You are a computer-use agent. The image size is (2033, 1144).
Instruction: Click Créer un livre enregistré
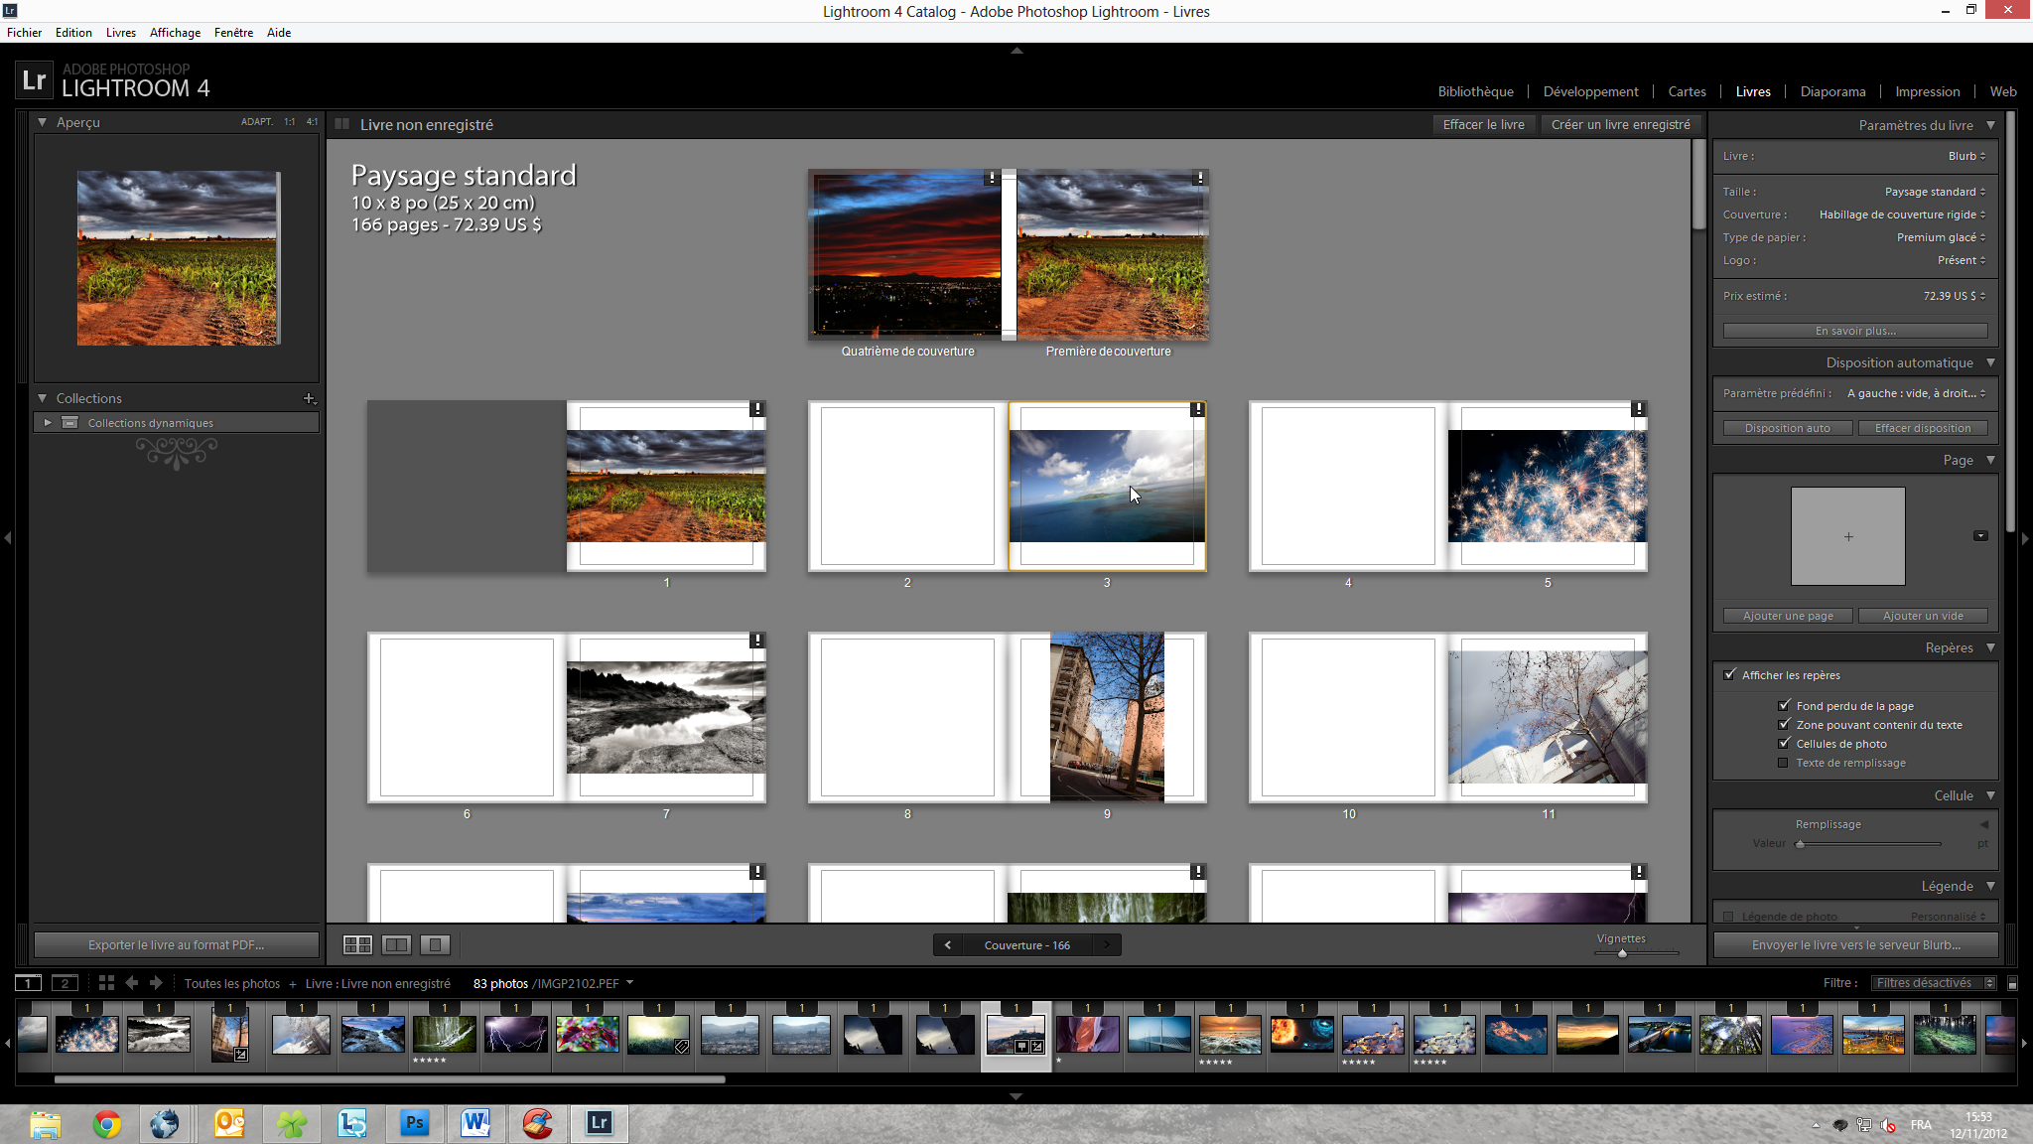click(x=1620, y=124)
